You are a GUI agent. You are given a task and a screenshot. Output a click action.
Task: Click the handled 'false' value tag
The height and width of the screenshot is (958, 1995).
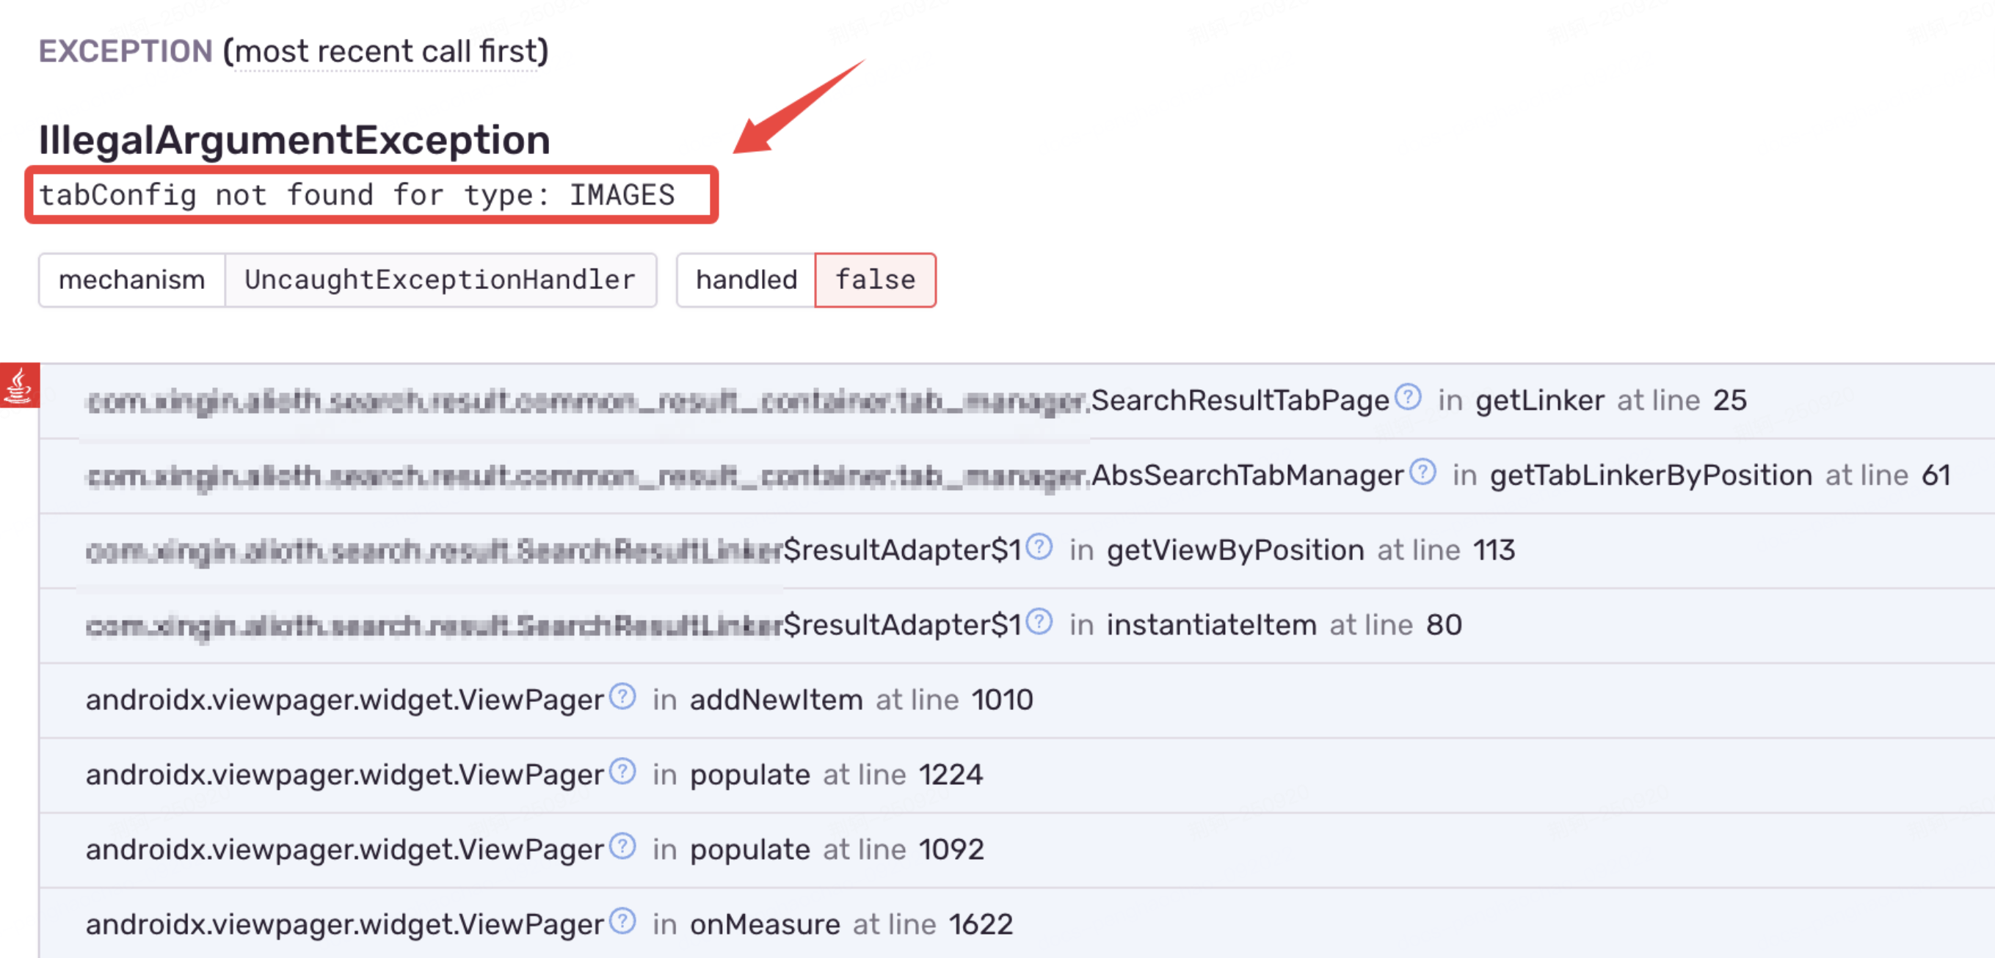875,280
